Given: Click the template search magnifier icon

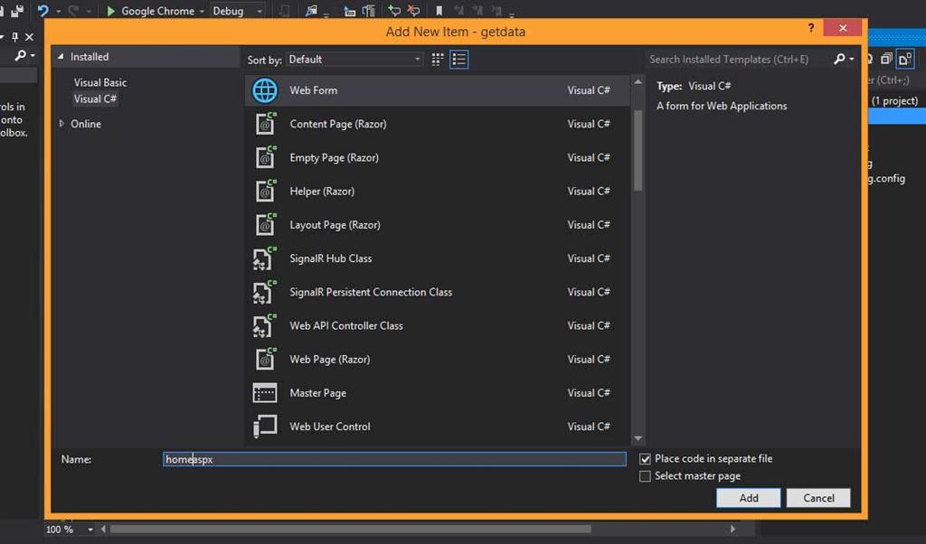Looking at the screenshot, I should (x=839, y=59).
